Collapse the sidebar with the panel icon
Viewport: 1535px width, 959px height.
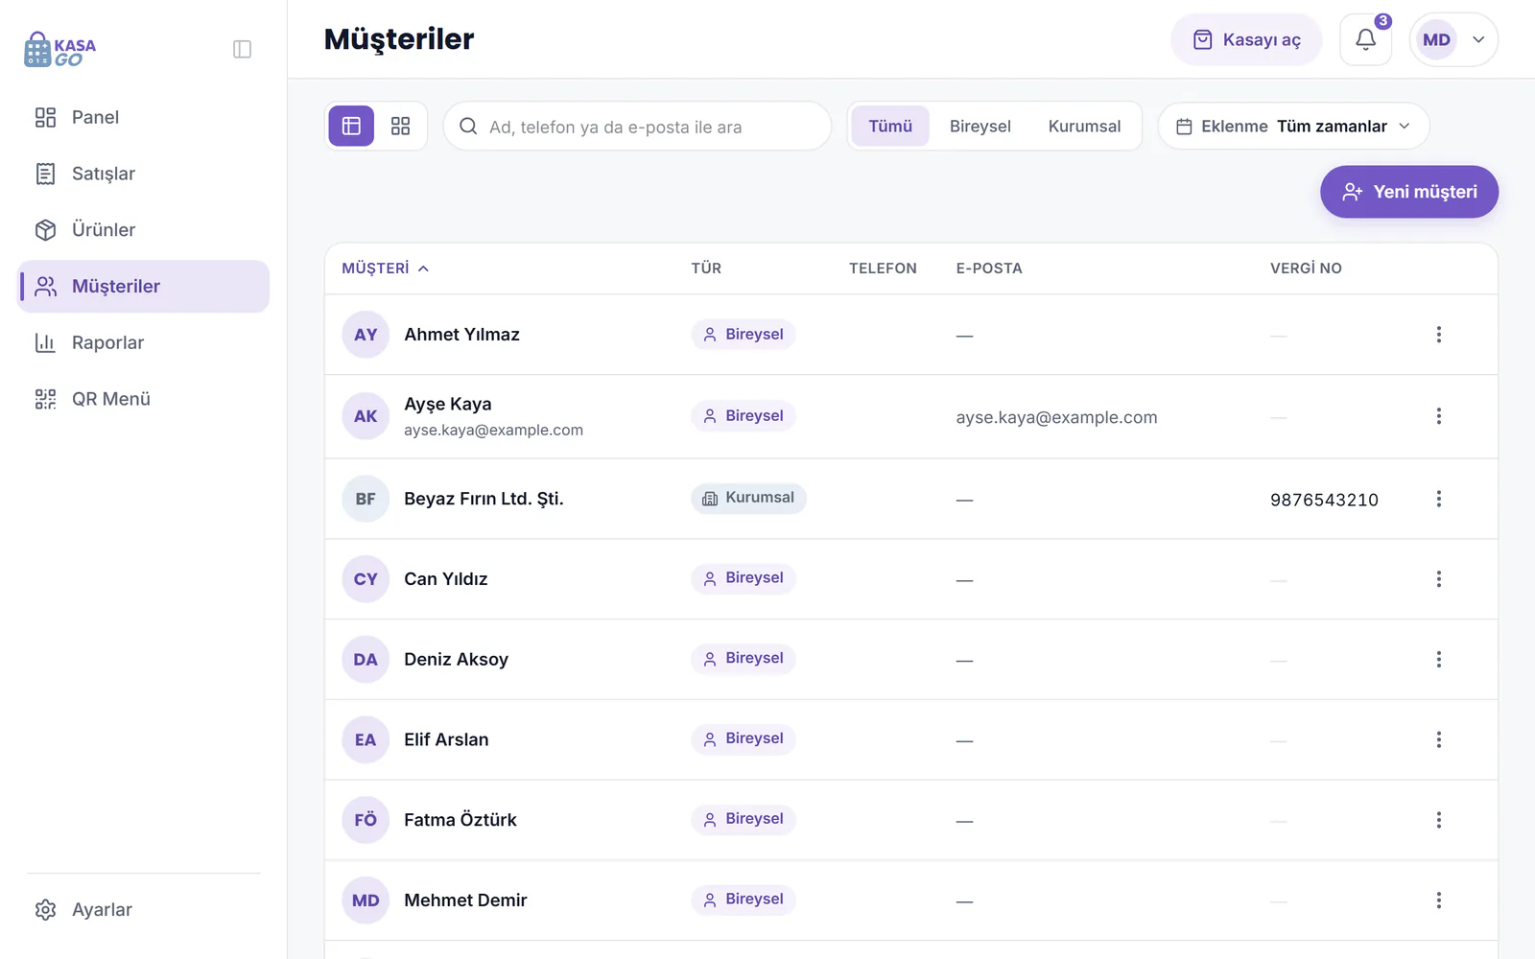(242, 49)
